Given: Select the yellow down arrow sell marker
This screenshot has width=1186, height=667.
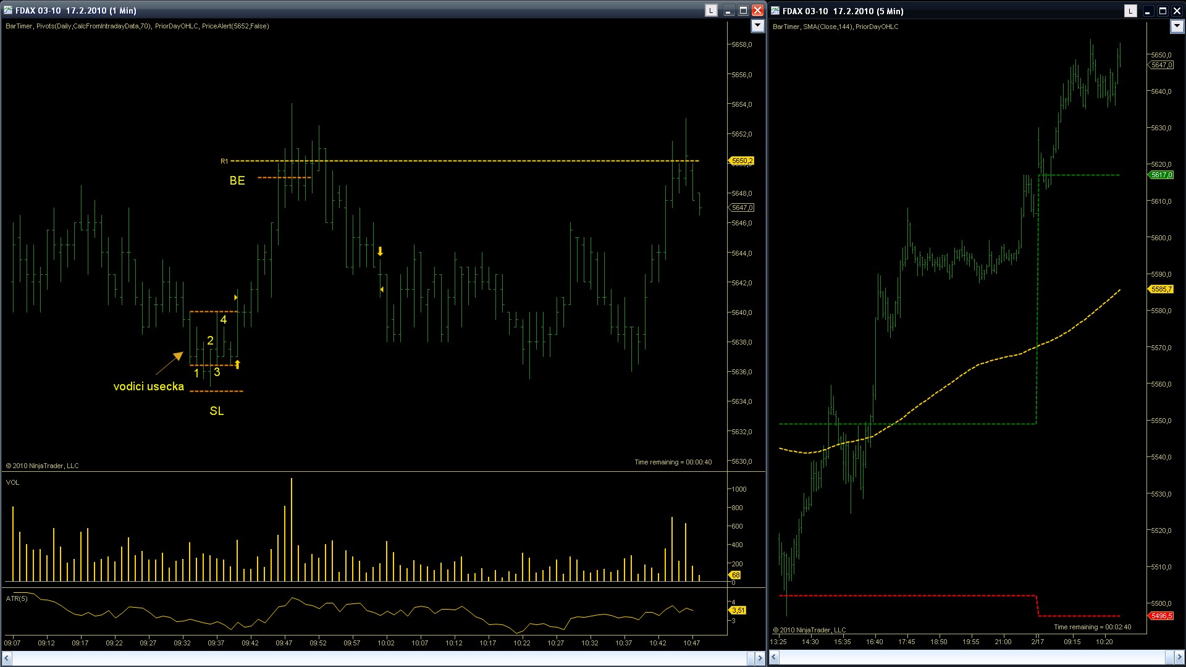Looking at the screenshot, I should tap(381, 251).
